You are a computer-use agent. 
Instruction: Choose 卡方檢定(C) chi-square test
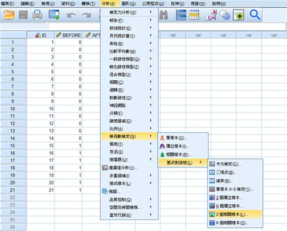pos(236,164)
